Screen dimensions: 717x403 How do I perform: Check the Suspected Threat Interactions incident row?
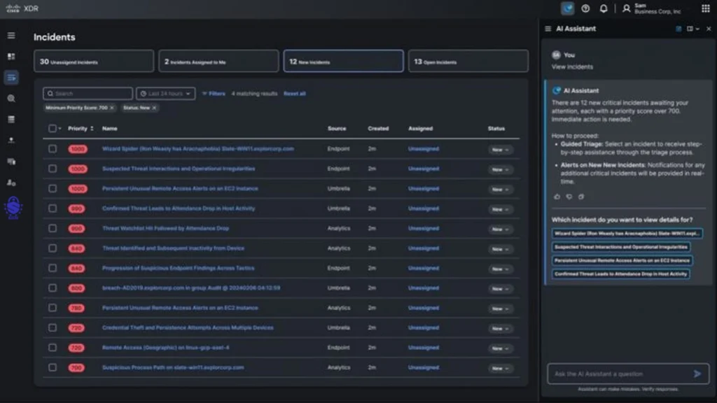(x=53, y=169)
